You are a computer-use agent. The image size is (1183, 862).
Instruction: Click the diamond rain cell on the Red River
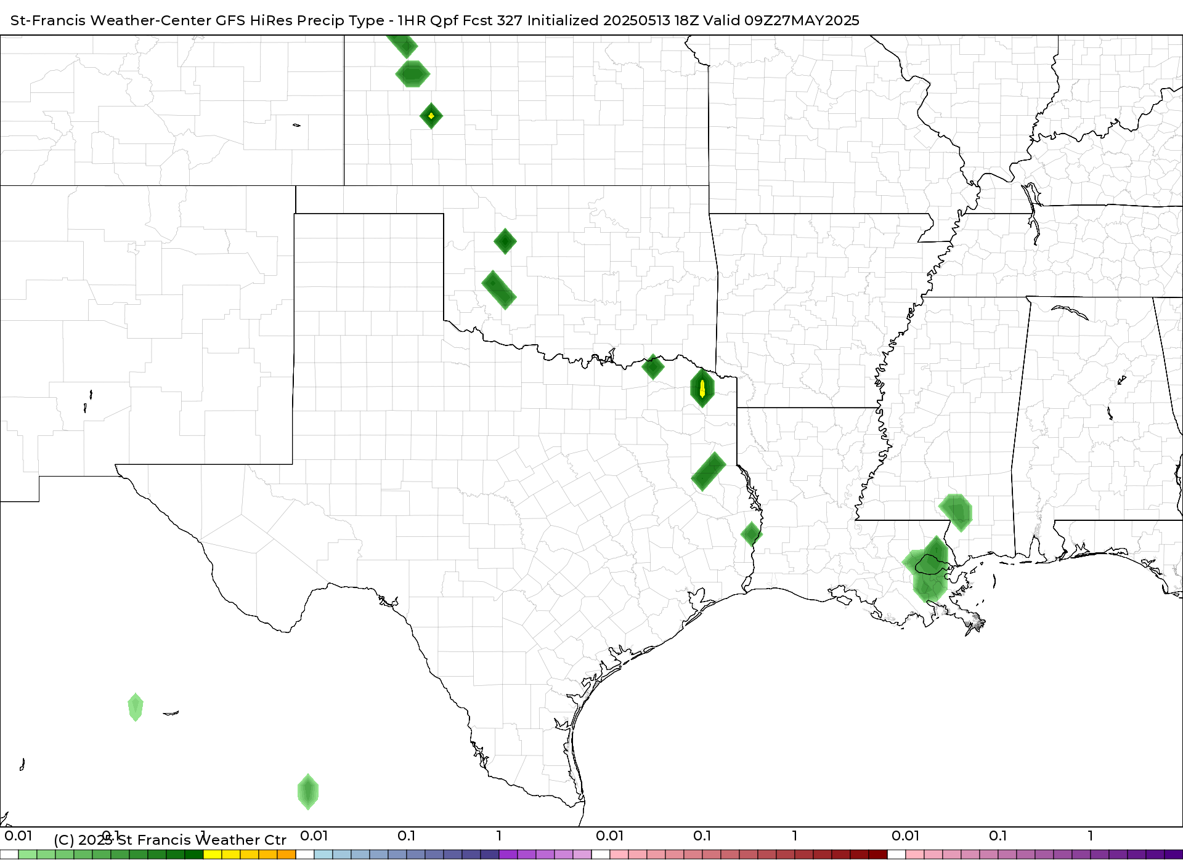pyautogui.click(x=653, y=367)
